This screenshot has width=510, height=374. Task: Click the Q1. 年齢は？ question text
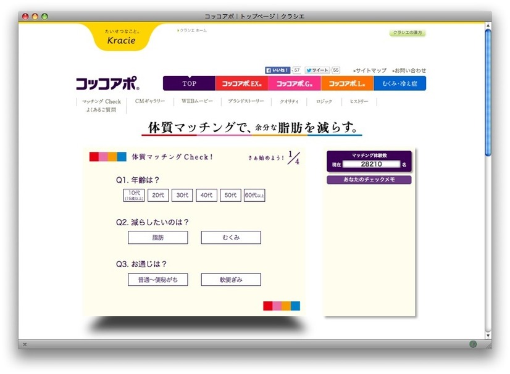pyautogui.click(x=138, y=180)
